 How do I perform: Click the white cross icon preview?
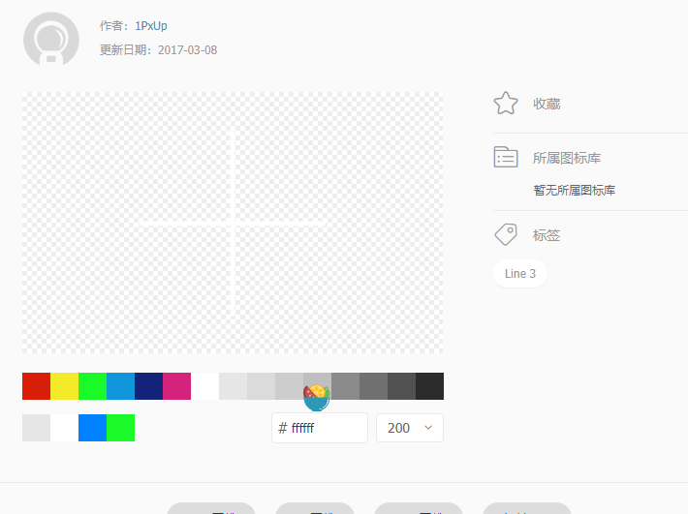point(233,223)
